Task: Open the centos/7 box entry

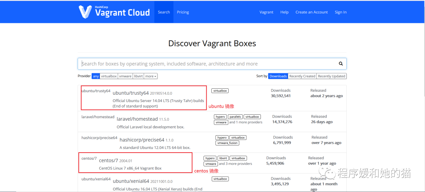Action: pyautogui.click(x=109, y=160)
